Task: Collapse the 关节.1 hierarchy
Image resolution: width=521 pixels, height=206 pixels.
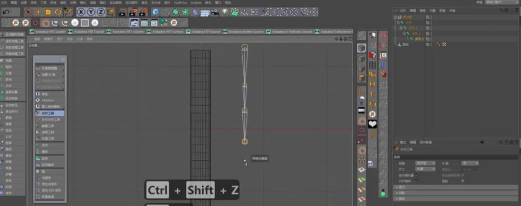Action: (x=401, y=28)
